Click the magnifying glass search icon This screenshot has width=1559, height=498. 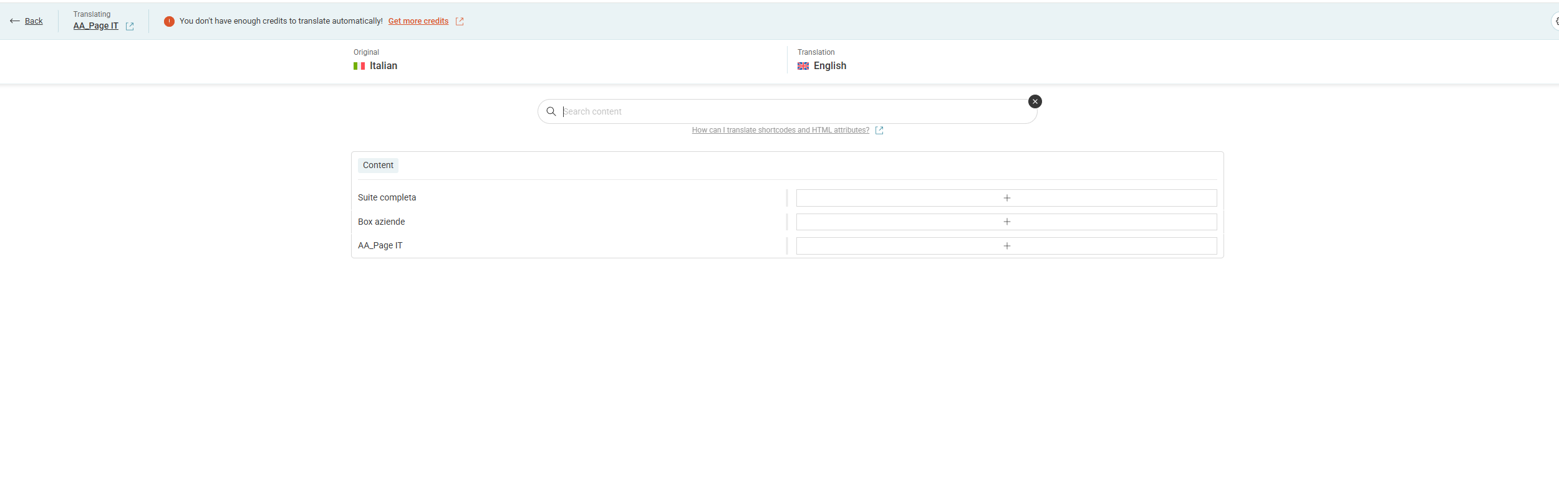click(x=551, y=111)
